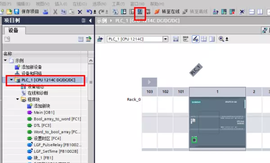This screenshot has width=270, height=163.
Task: Click the Save project floppy icon
Action: (17, 12)
